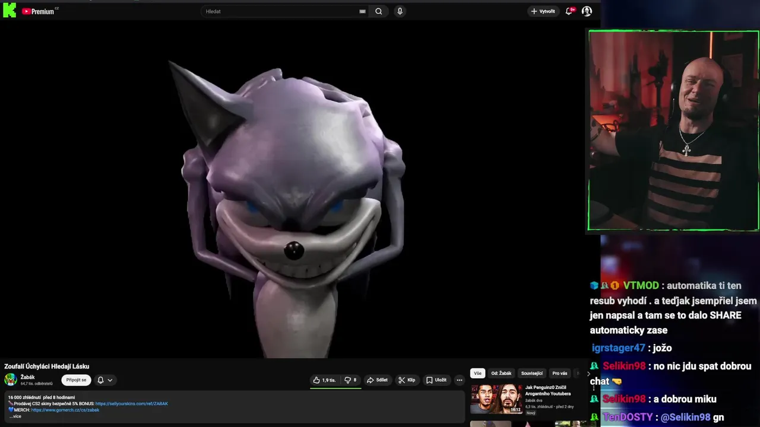The image size is (760, 427).
Task: Click the streamer webcam overlay
Action: click(x=673, y=130)
